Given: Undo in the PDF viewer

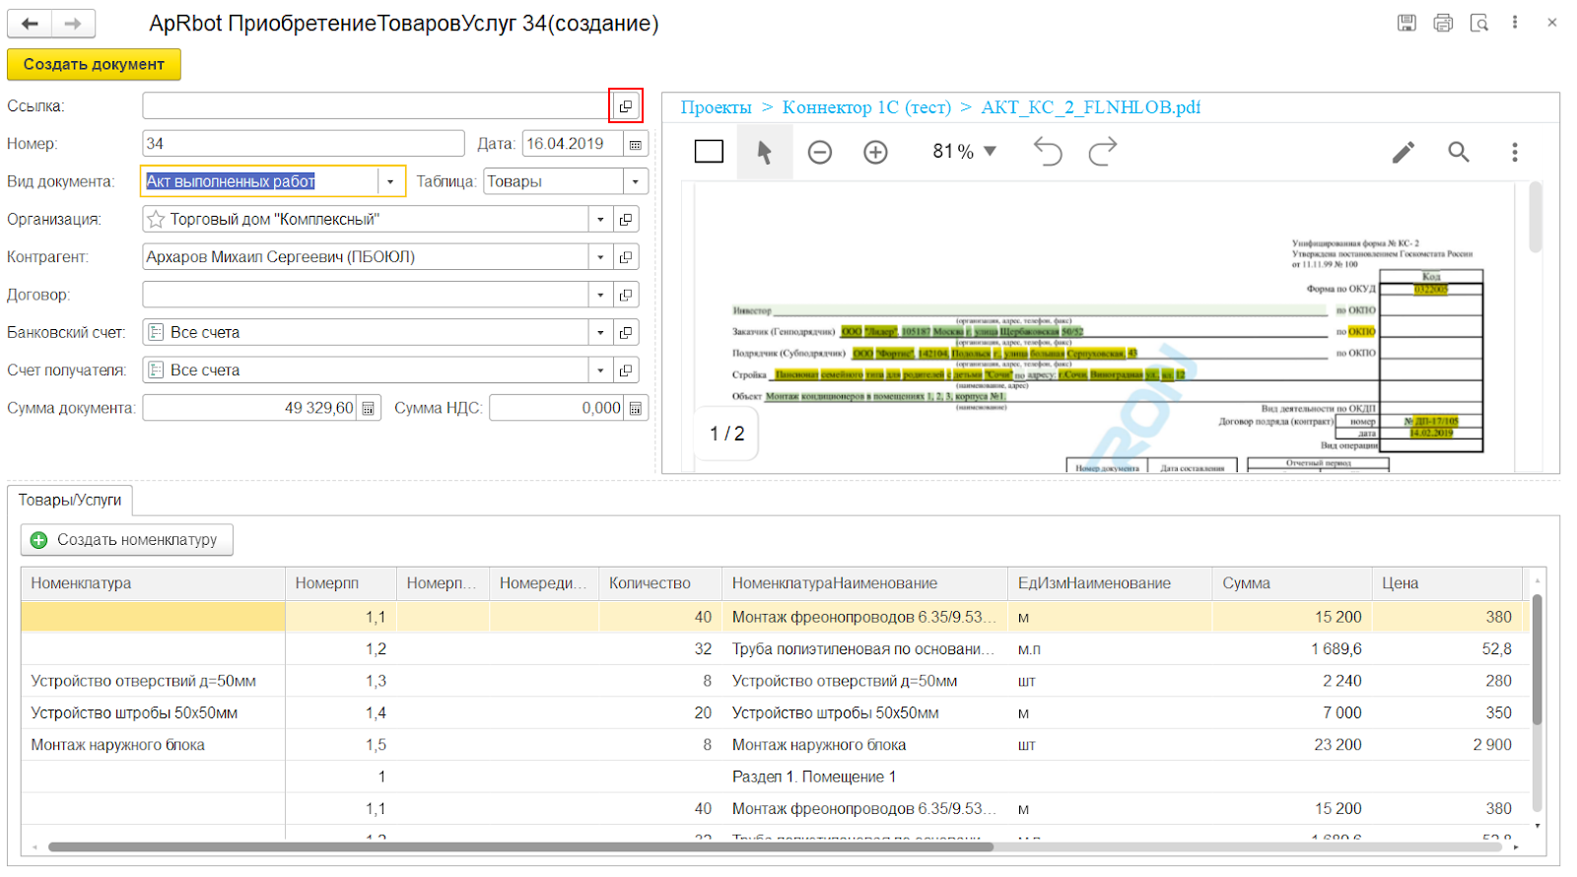Looking at the screenshot, I should 1048,152.
